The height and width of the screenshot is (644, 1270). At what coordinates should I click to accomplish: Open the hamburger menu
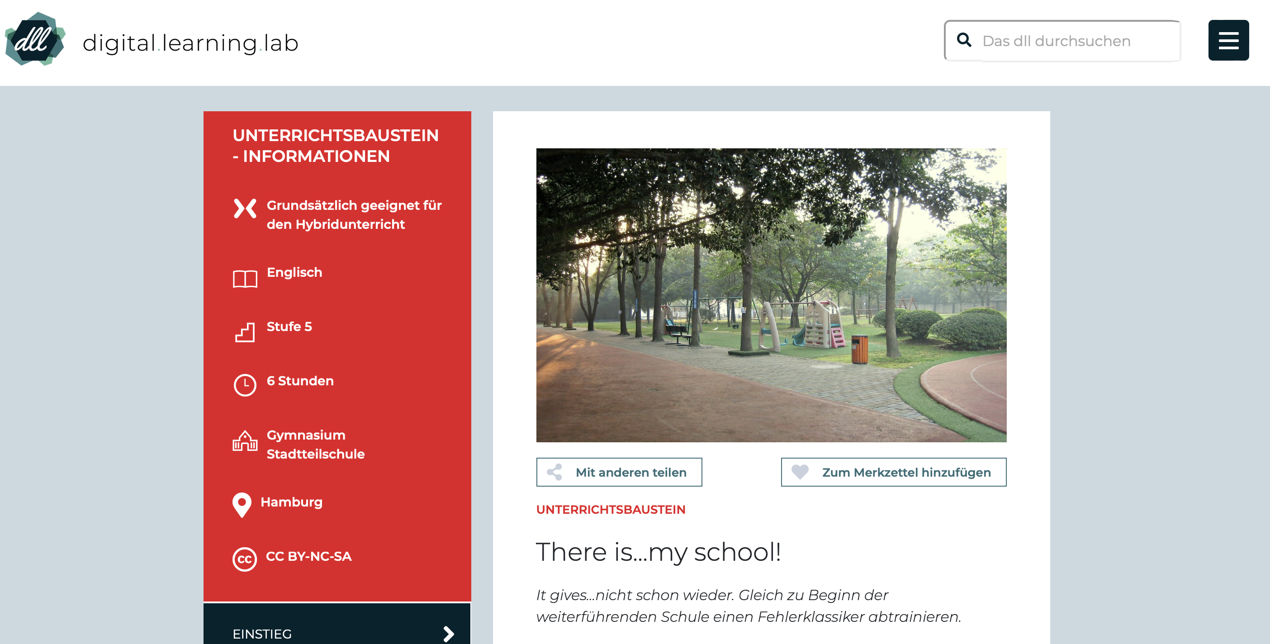click(1227, 40)
